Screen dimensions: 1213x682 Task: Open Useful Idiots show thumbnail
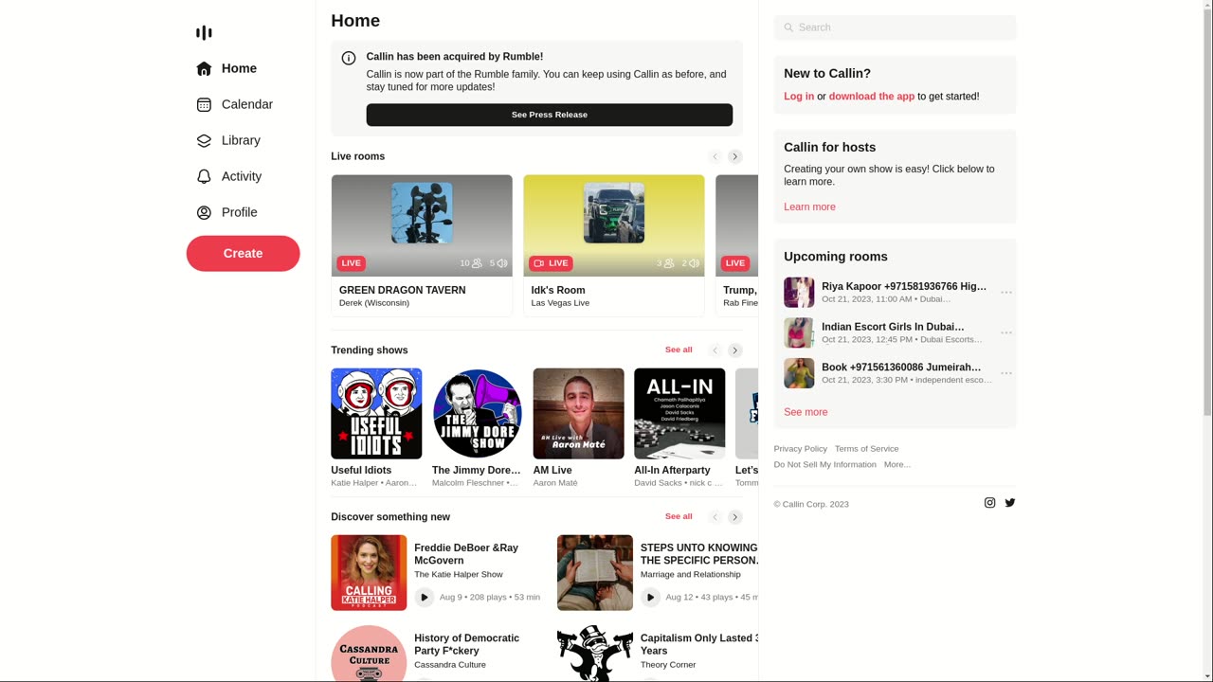[376, 413]
